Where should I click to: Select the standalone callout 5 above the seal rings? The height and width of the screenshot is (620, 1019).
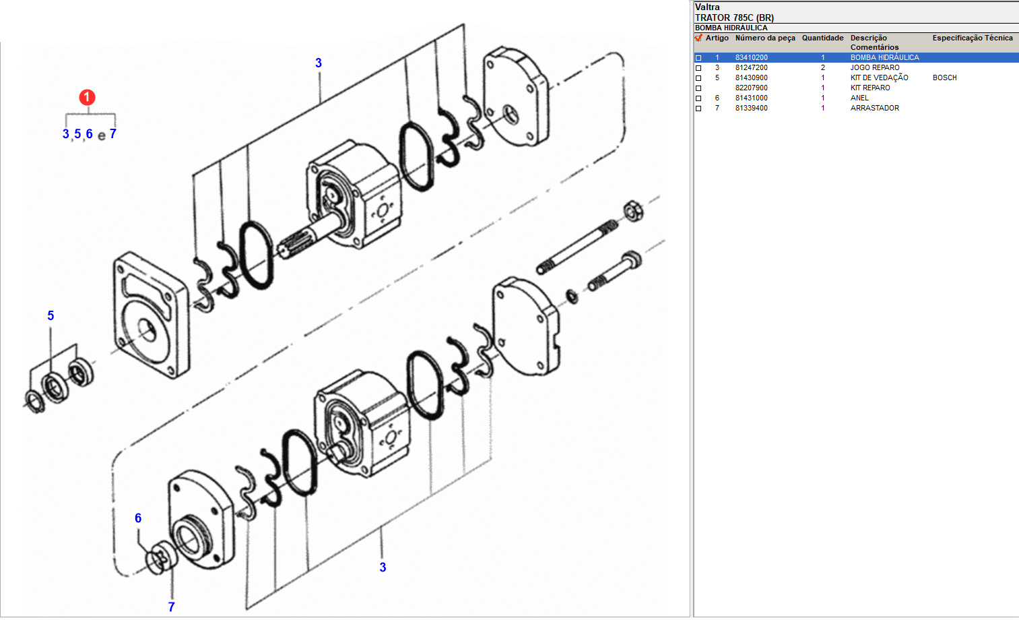(51, 316)
